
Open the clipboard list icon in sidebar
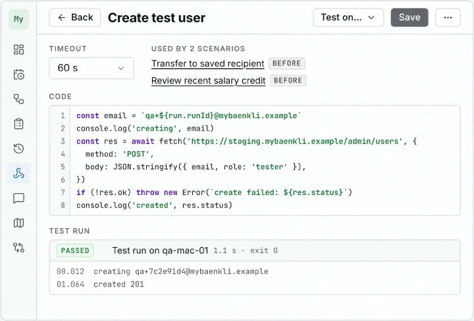coord(18,124)
